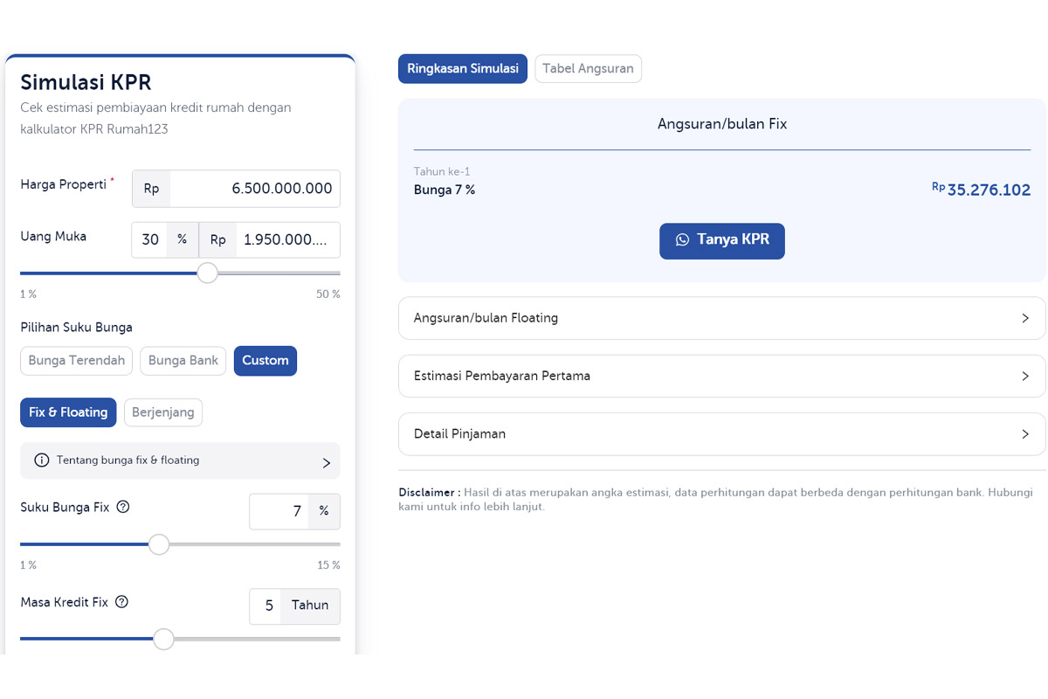
Task: Expand Angsuran/bulan Floating section
Action: click(x=721, y=318)
